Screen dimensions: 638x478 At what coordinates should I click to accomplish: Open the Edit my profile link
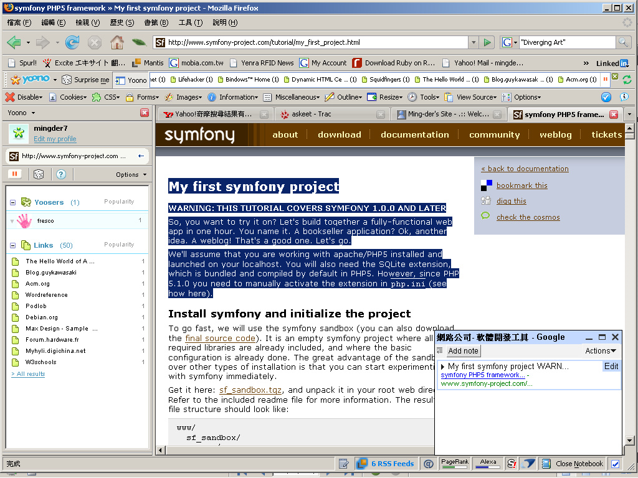(55, 139)
